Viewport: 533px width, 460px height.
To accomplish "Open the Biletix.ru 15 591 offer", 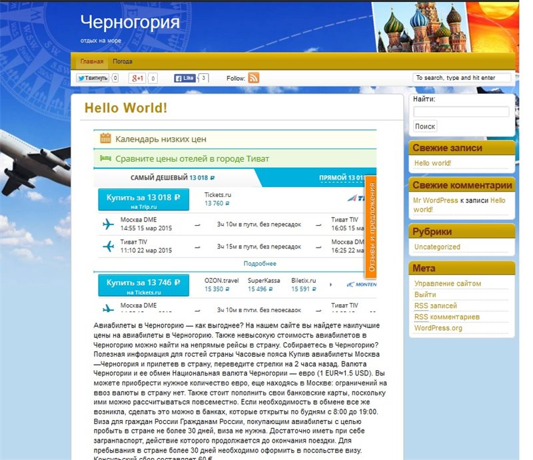I will click(x=304, y=285).
